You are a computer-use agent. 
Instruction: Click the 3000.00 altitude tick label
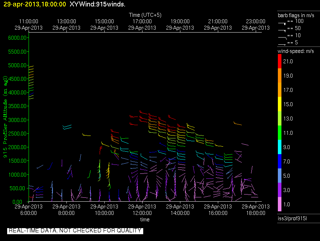tap(17, 120)
